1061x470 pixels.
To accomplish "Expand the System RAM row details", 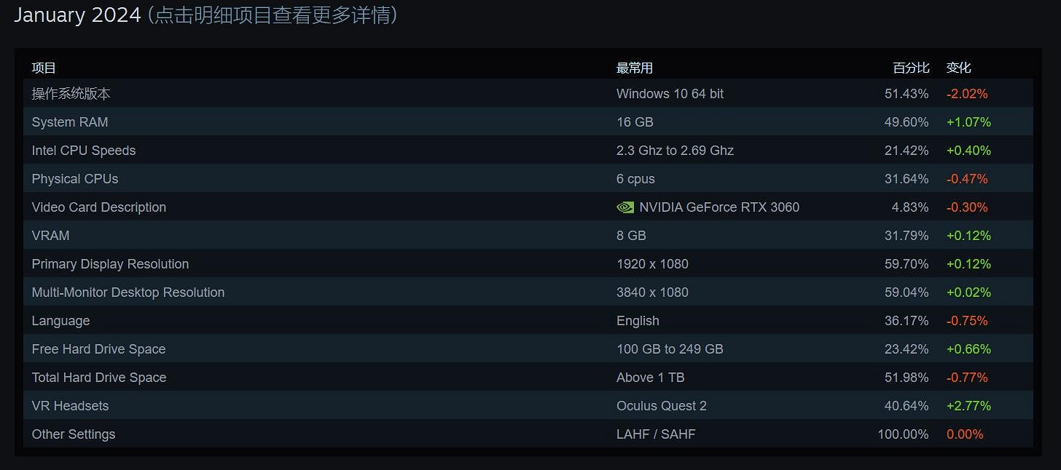I will (69, 122).
